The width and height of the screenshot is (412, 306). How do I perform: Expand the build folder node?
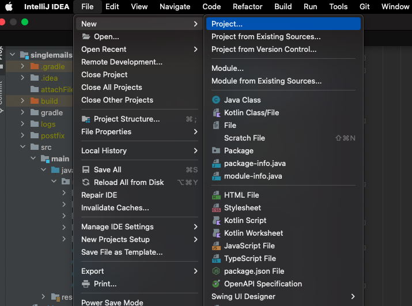[22, 101]
